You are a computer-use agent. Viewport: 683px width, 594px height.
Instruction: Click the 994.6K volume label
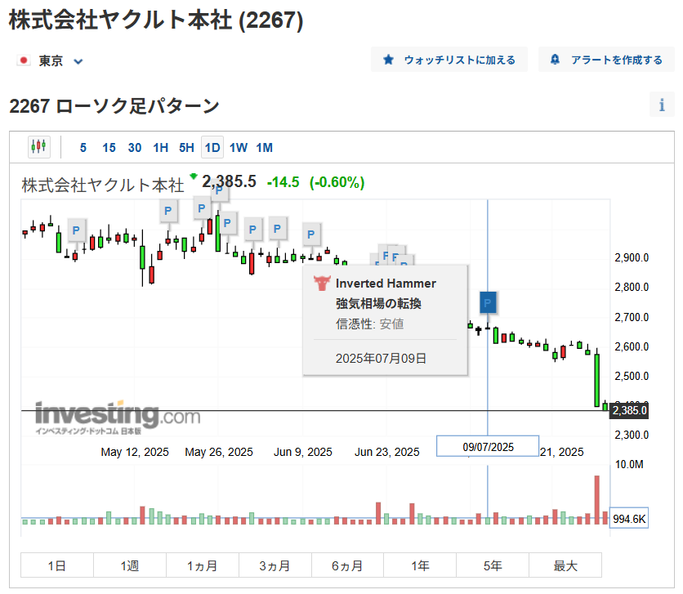point(629,518)
